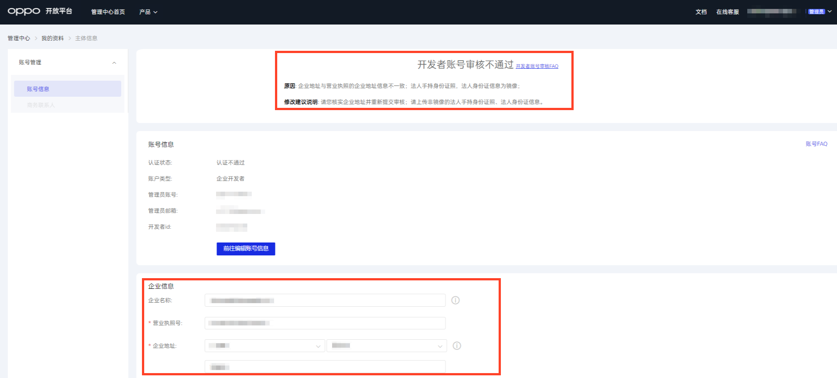Open 管理中心首页 in the top navigation
The width and height of the screenshot is (837, 378).
[x=108, y=12]
